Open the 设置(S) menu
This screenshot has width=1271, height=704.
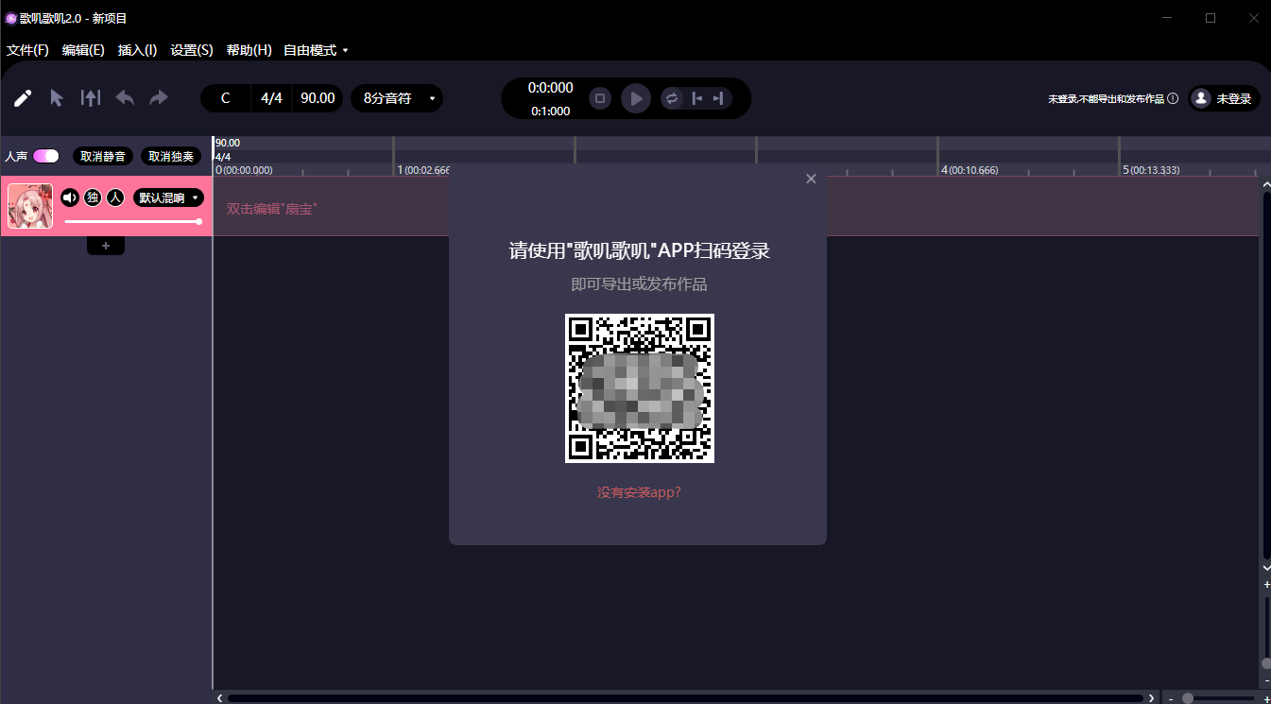pos(192,50)
